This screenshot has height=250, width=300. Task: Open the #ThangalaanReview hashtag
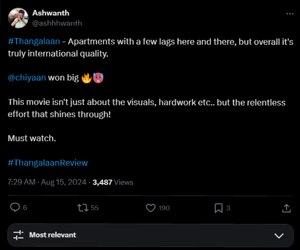click(48, 163)
